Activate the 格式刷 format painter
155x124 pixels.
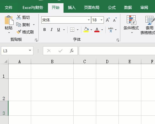click(x=25, y=32)
